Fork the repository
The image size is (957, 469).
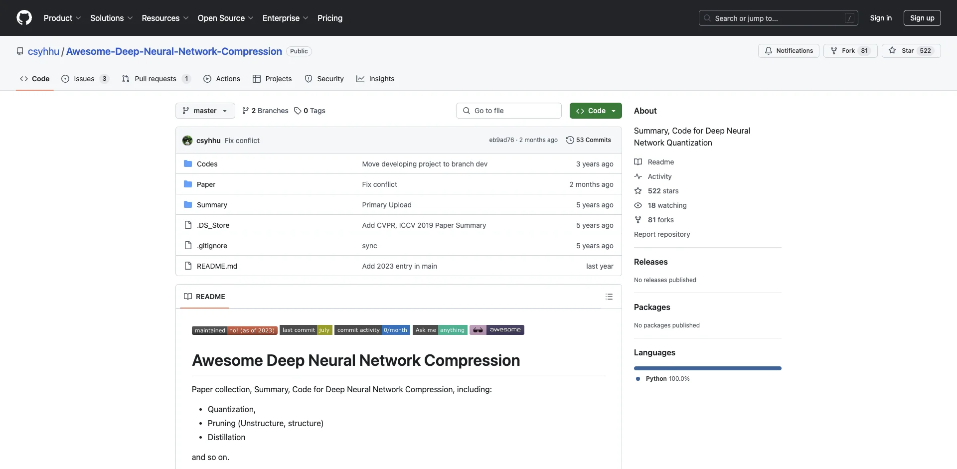pyautogui.click(x=850, y=51)
